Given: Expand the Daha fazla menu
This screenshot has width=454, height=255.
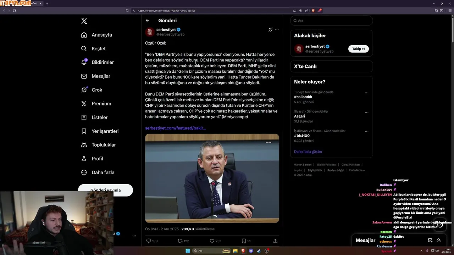Looking at the screenshot, I should pos(98,172).
